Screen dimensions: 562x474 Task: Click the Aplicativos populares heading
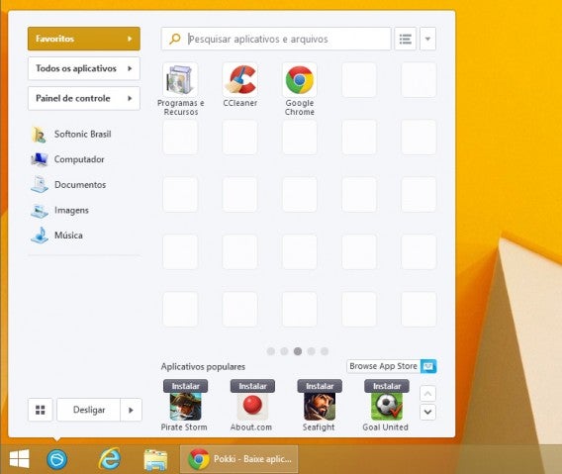203,366
